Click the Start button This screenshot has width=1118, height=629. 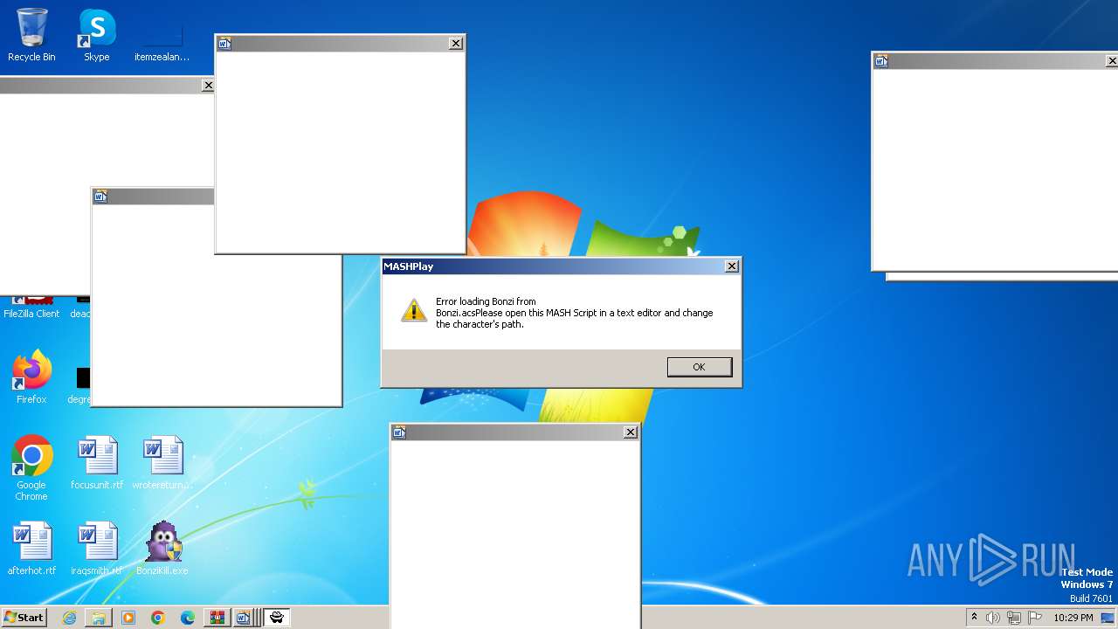point(24,618)
